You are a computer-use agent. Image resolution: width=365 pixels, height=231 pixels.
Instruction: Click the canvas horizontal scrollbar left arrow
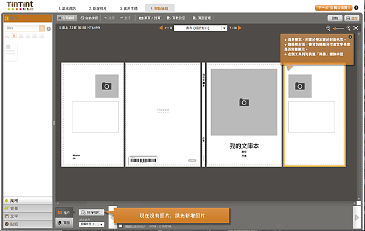pyautogui.click(x=58, y=203)
